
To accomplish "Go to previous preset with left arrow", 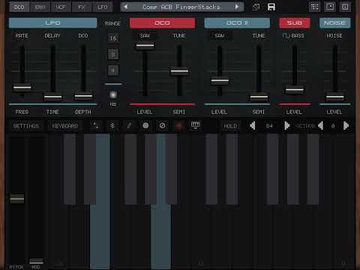I will (x=126, y=7).
